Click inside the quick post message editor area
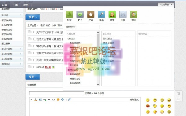 (x=85, y=109)
